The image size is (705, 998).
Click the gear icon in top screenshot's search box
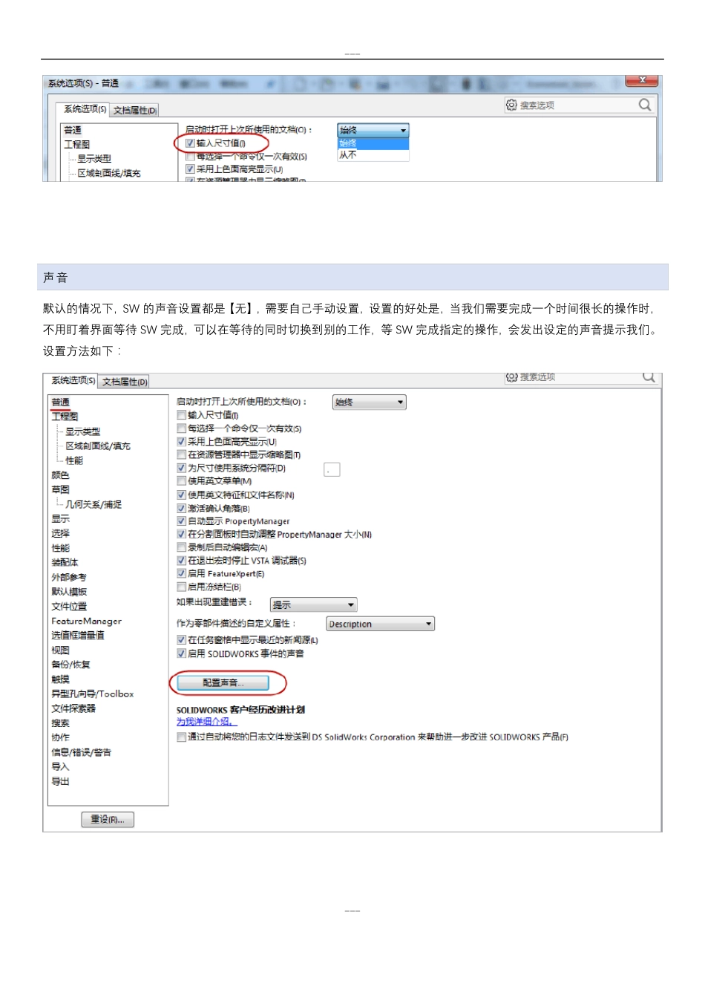point(511,105)
